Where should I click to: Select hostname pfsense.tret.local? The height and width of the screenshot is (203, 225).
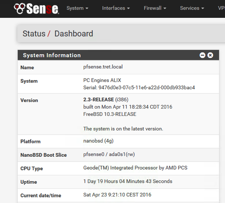103,67
